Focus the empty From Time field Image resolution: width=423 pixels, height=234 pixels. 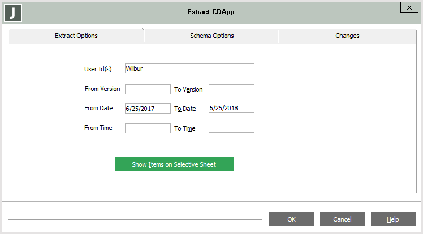click(148, 128)
